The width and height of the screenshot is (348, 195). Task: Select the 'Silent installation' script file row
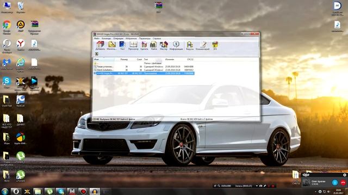(144, 70)
